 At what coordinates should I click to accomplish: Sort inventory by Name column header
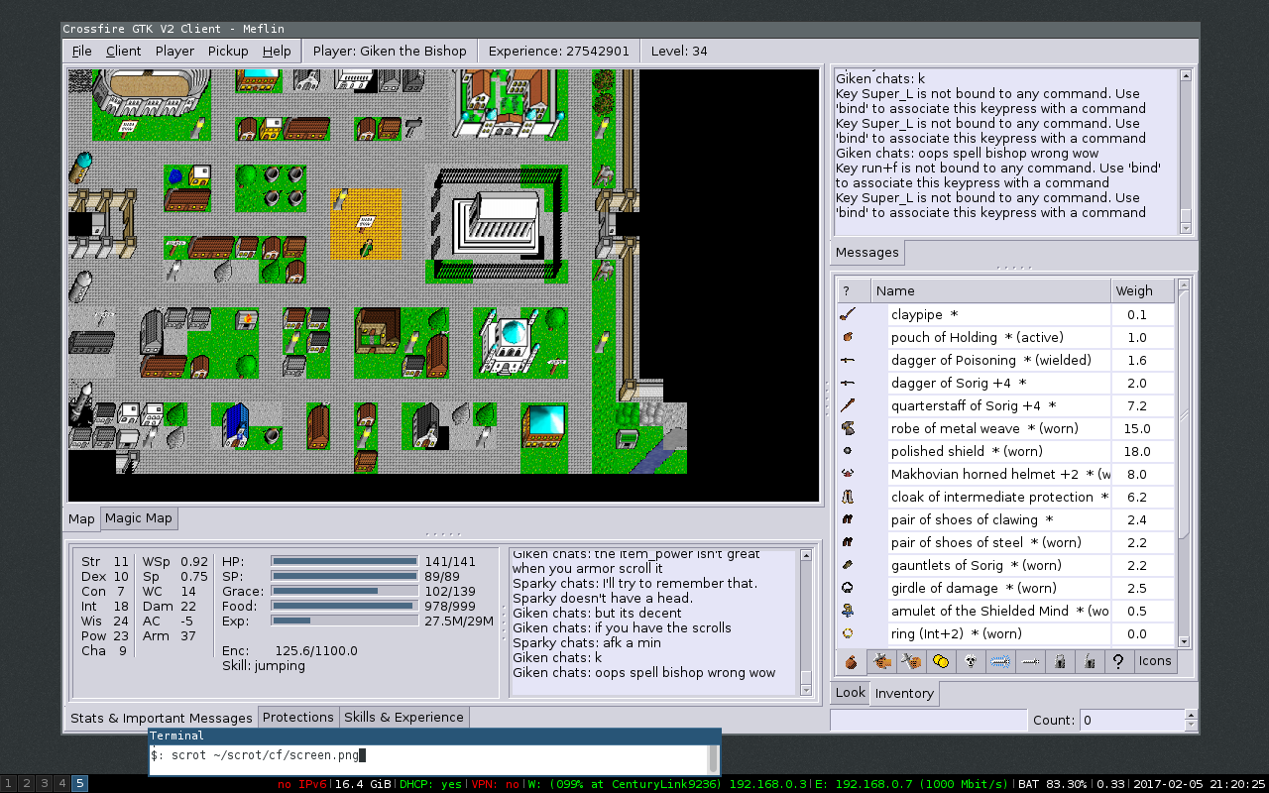click(991, 290)
